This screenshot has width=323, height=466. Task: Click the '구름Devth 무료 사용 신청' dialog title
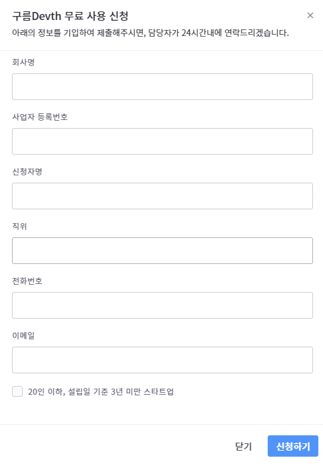tap(70, 16)
